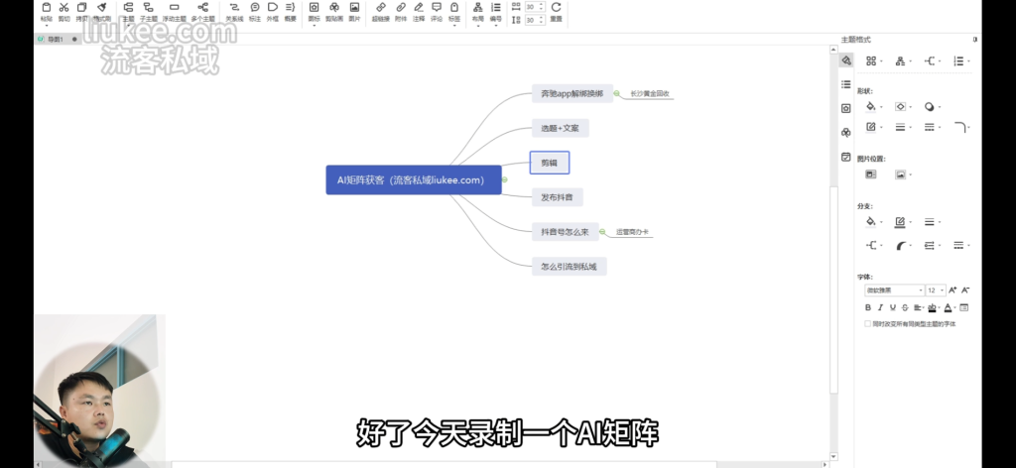Add a comment (评论)

tap(437, 8)
